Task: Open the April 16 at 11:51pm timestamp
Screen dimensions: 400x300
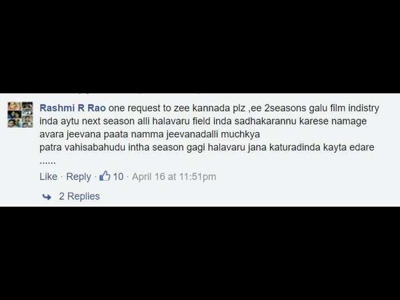Action: (x=174, y=177)
